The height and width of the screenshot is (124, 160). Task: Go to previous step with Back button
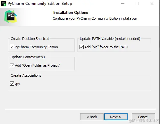(x=92, y=117)
